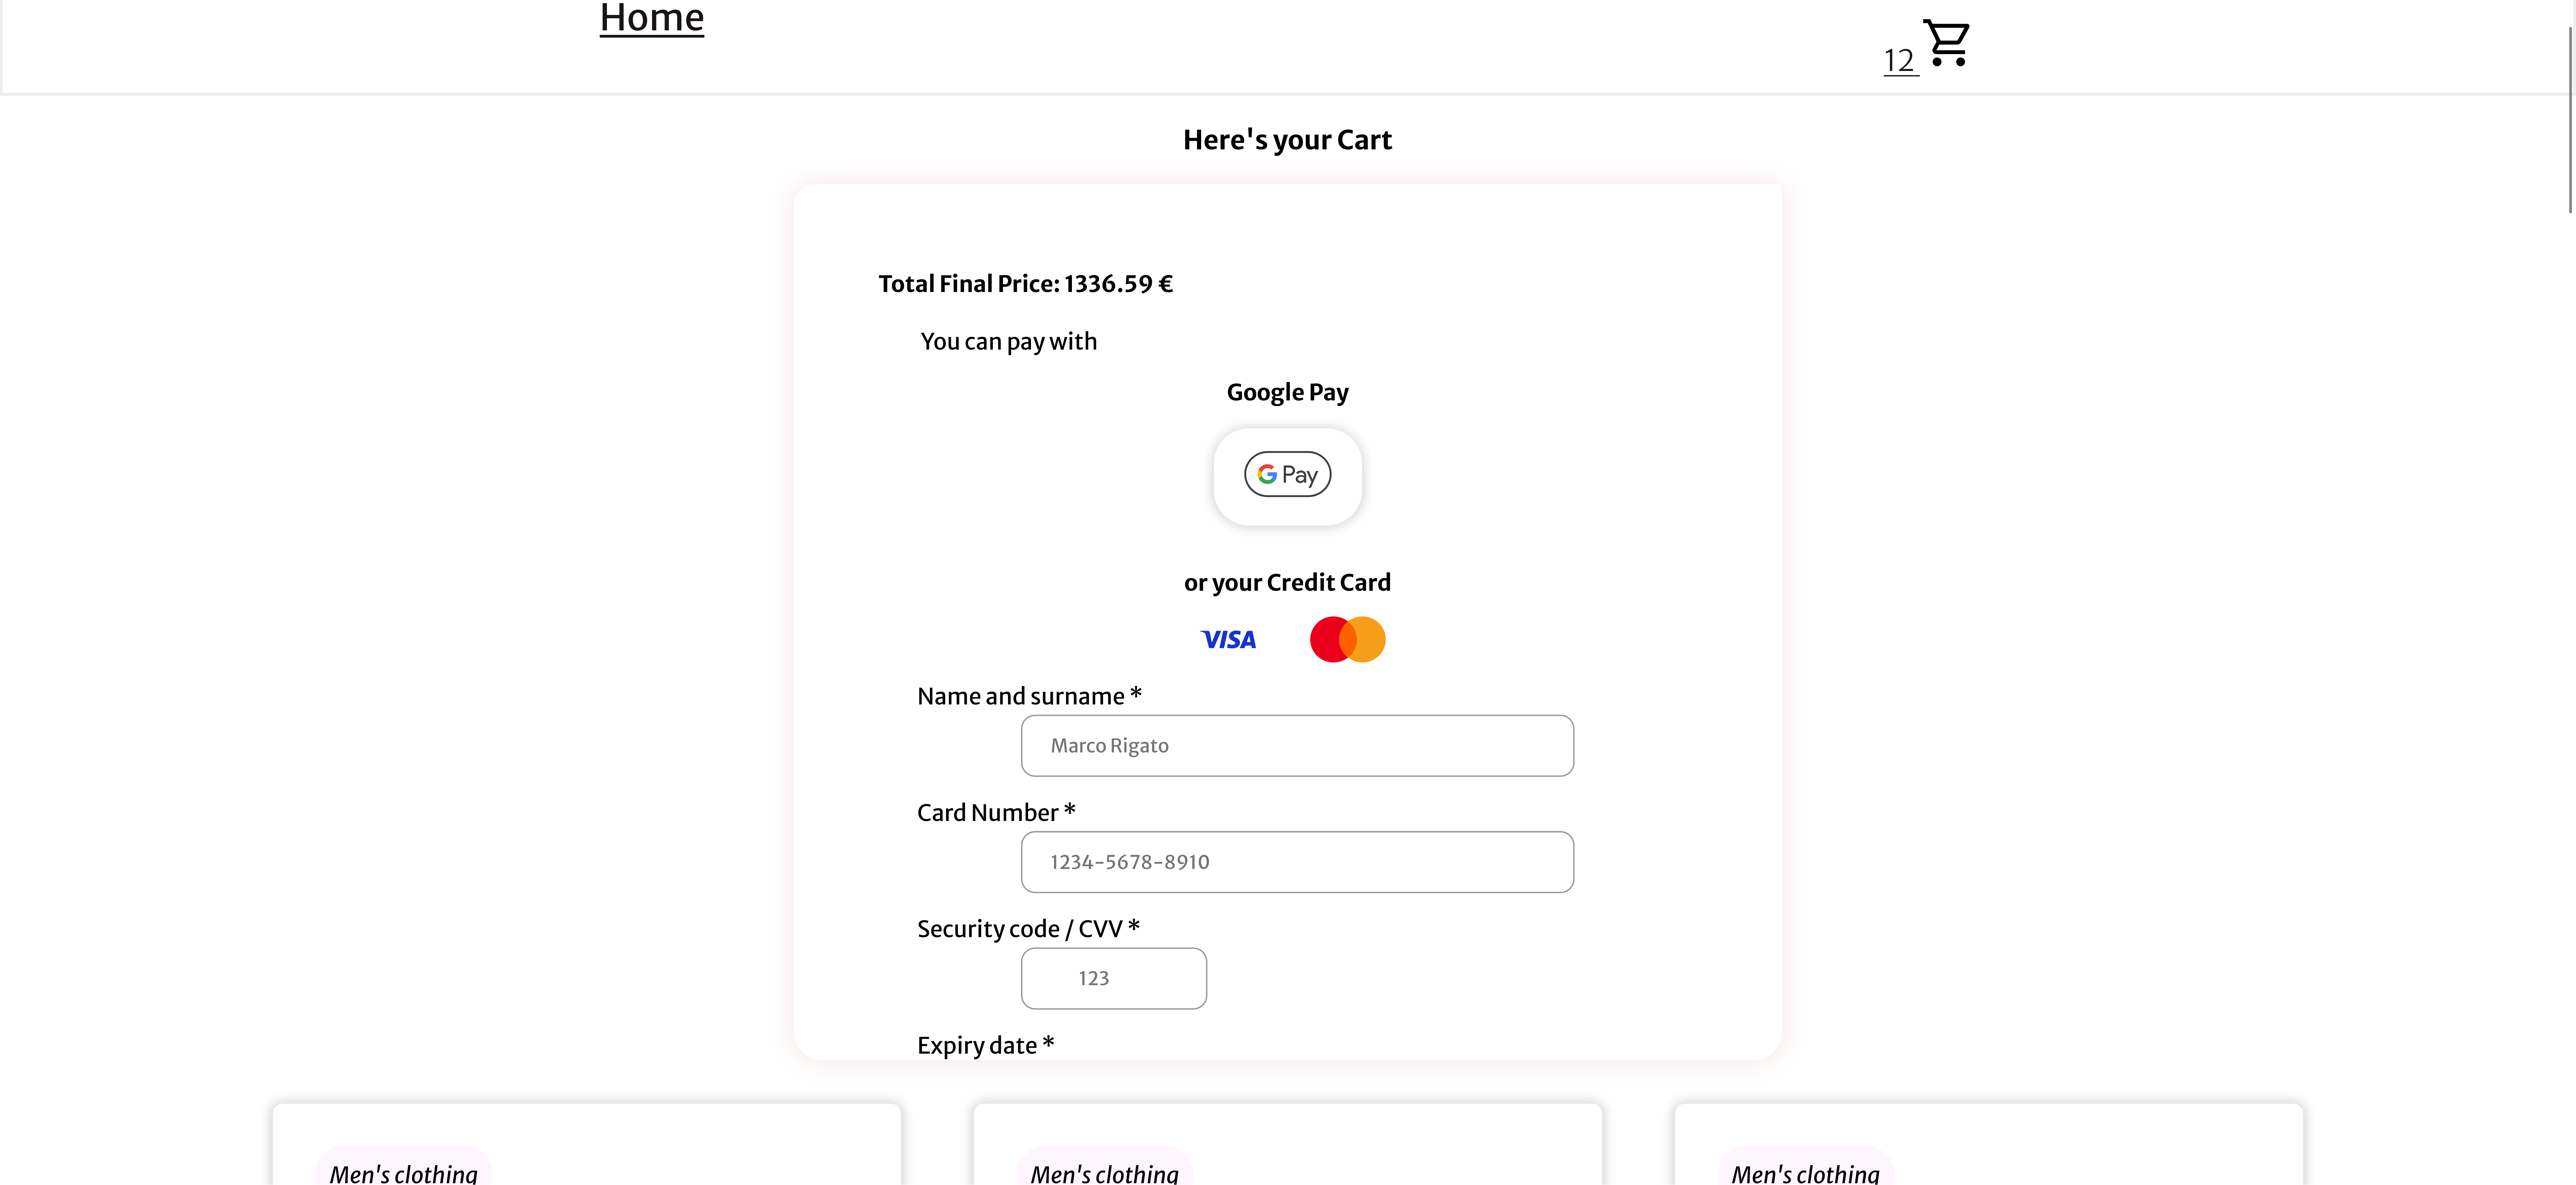Click the Security code / CVV label
Image resolution: width=2576 pixels, height=1185 pixels.
pyautogui.click(x=1027, y=929)
